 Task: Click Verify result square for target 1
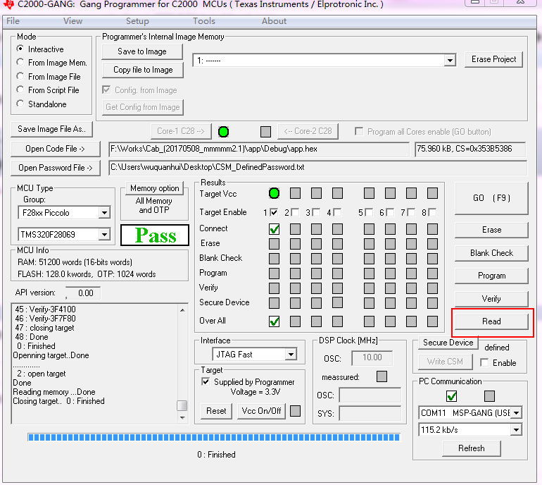tap(274, 288)
